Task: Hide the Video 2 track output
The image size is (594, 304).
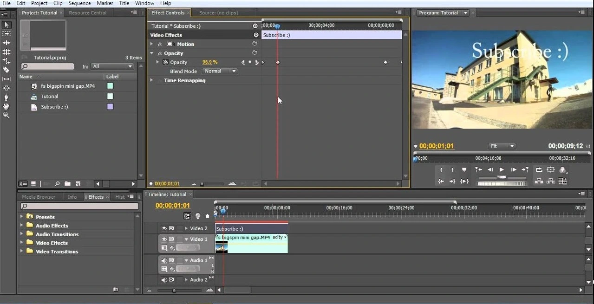Action: pyautogui.click(x=164, y=228)
